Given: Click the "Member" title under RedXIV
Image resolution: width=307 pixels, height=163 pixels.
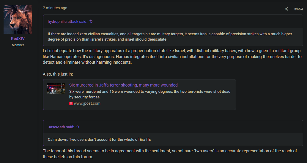Looking at the screenshot, I should pos(18,45).
